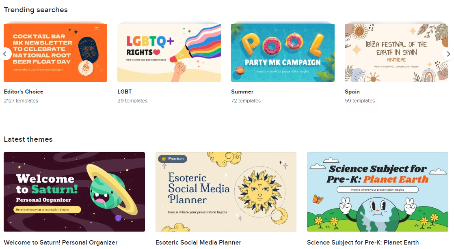Click the LGBT category title
Viewport: 454px width, 249px height.
(x=125, y=92)
